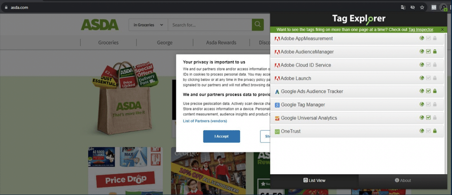The image size is (452, 195).
Task: Click Adobe logo icon beside Adobe AppMeasurement
Action: tap(277, 38)
